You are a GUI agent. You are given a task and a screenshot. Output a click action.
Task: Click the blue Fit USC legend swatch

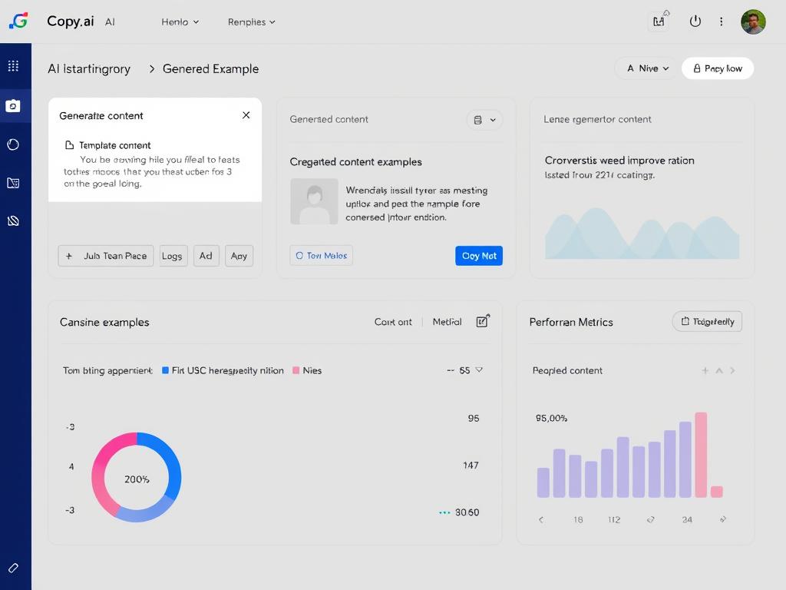pos(165,370)
